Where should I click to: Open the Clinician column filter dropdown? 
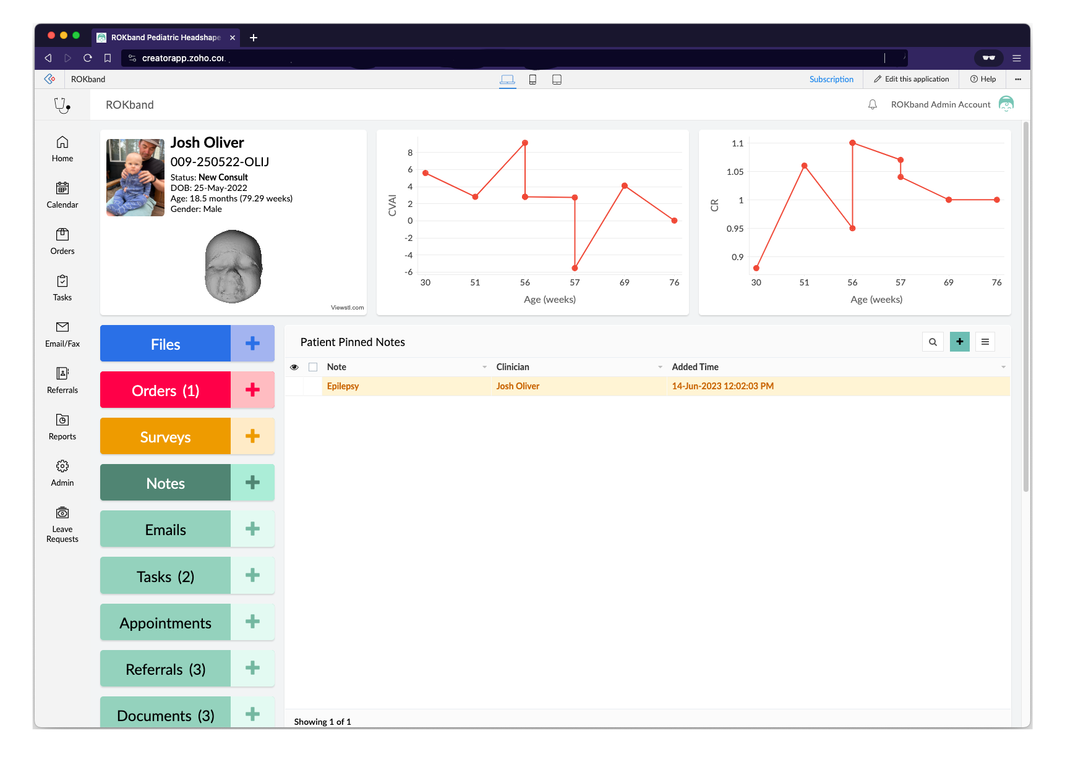[x=660, y=366]
